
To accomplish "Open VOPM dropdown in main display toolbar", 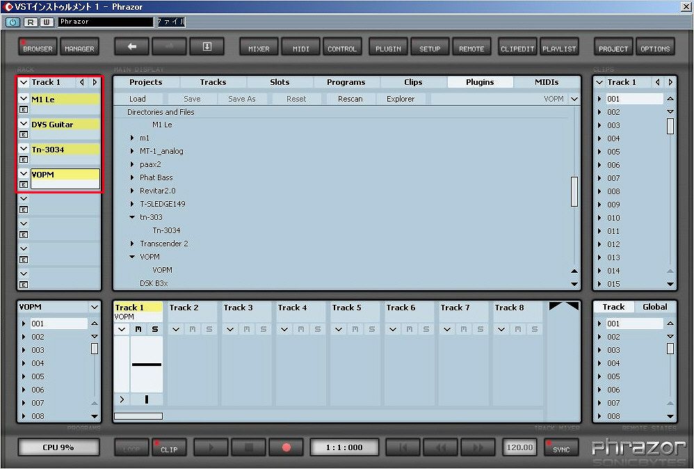I will click(574, 99).
